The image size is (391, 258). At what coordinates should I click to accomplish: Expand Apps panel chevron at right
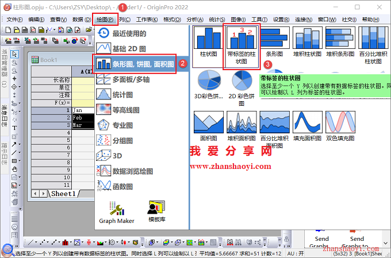point(385,242)
